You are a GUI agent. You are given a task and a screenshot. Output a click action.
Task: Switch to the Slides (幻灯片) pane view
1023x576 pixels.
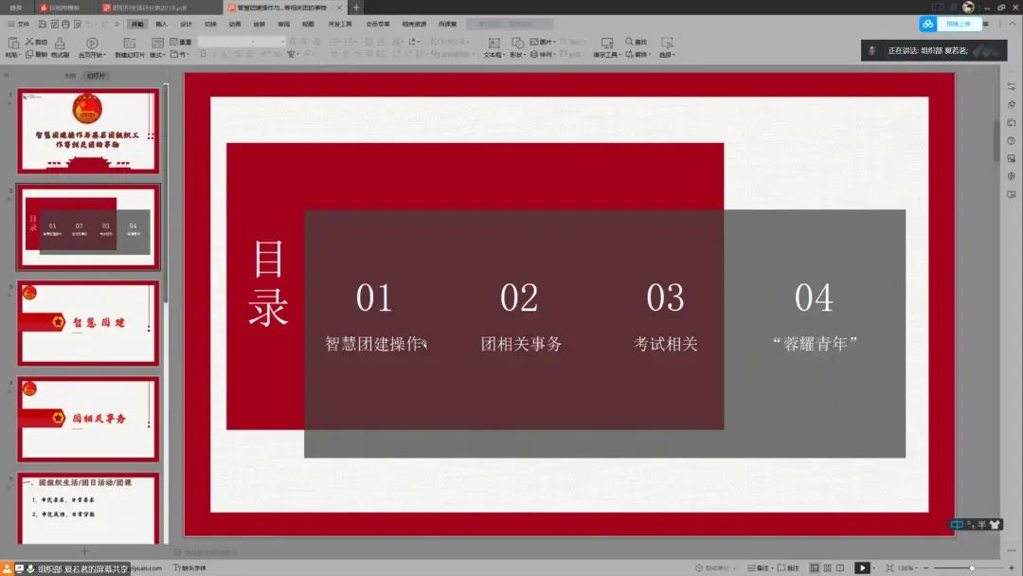[95, 74]
